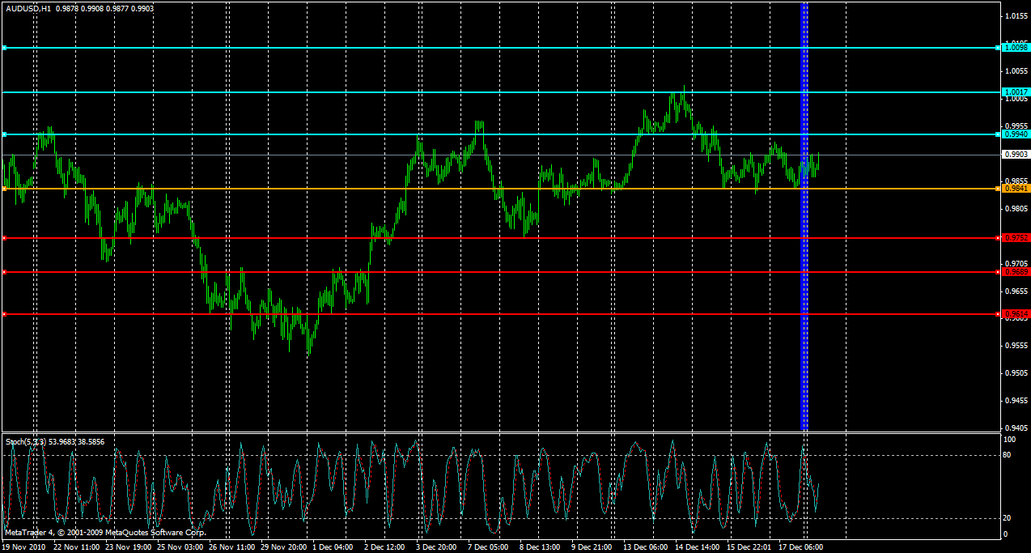Click the 0.9805 price scale value
The height and width of the screenshot is (553, 1031).
1016,208
